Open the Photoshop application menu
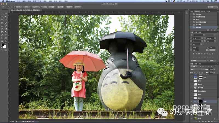 pos(10,1)
